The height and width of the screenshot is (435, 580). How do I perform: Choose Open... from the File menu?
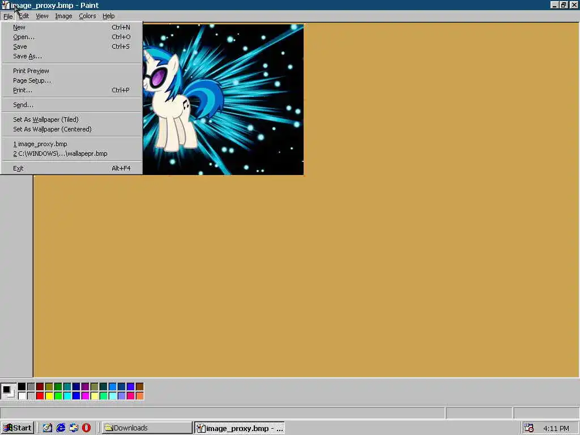(71, 37)
